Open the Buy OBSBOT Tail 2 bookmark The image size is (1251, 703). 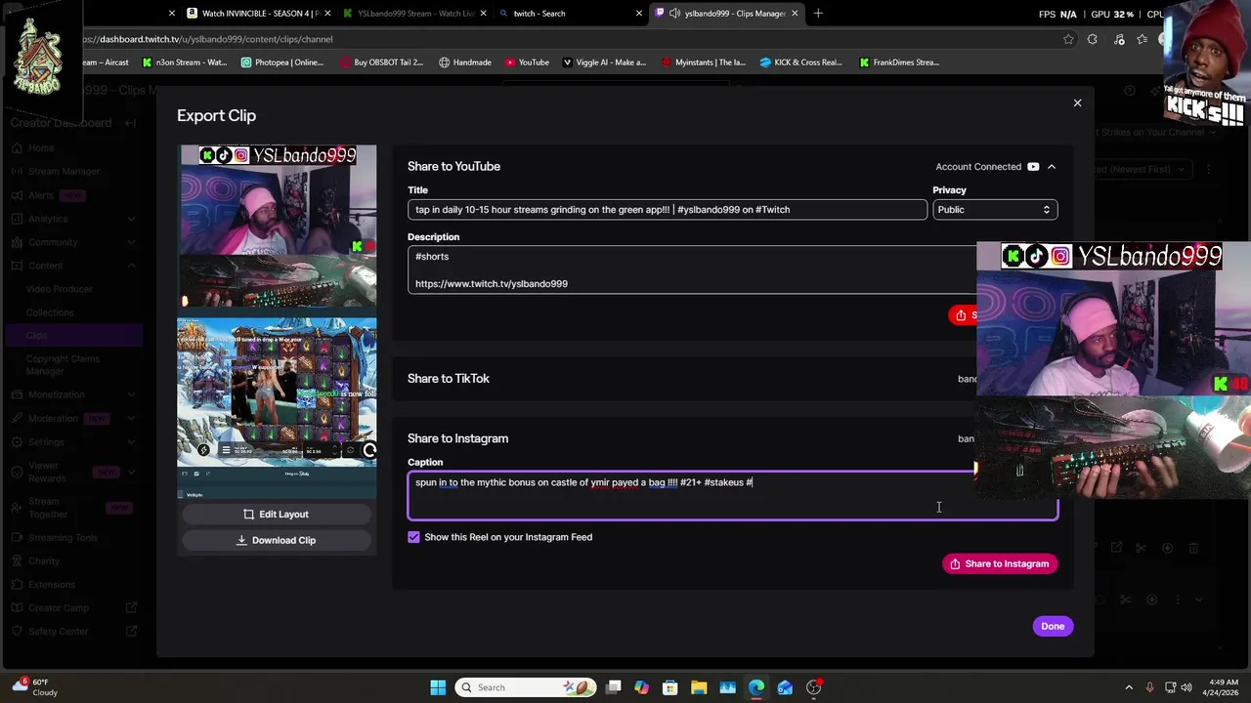pyautogui.click(x=381, y=62)
